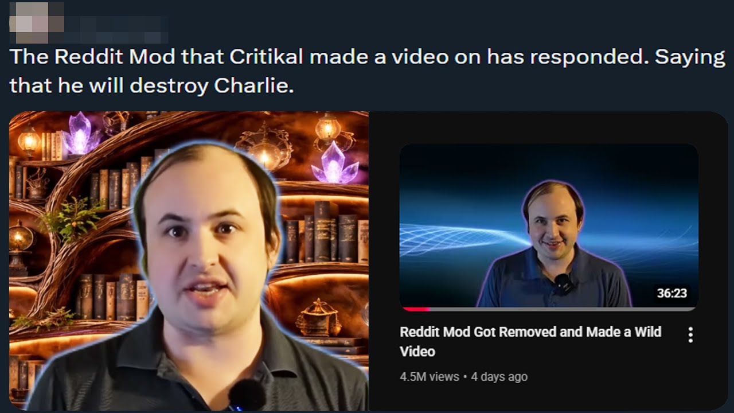Screen dimensions: 734x413
Task: Click the red watched-progress bar under the thumbnail
Action: pos(416,309)
